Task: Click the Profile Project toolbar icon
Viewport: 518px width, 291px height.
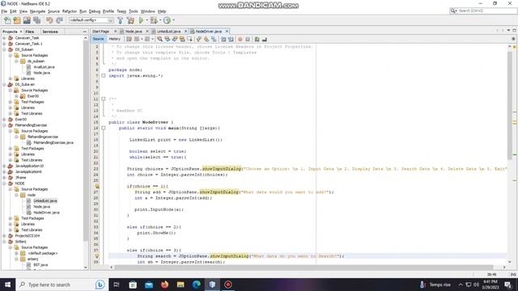Action: click(x=167, y=20)
